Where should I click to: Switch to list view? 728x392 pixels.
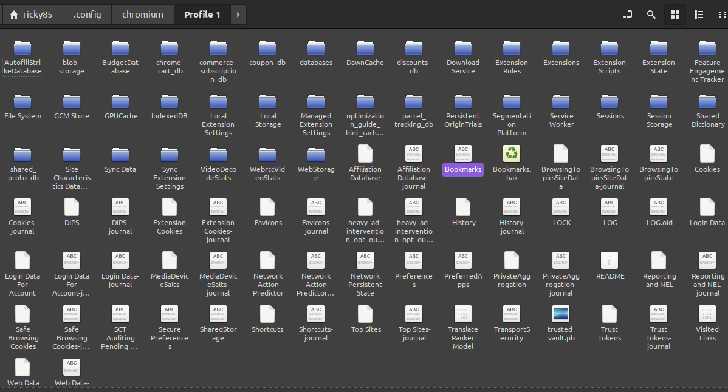coord(698,15)
